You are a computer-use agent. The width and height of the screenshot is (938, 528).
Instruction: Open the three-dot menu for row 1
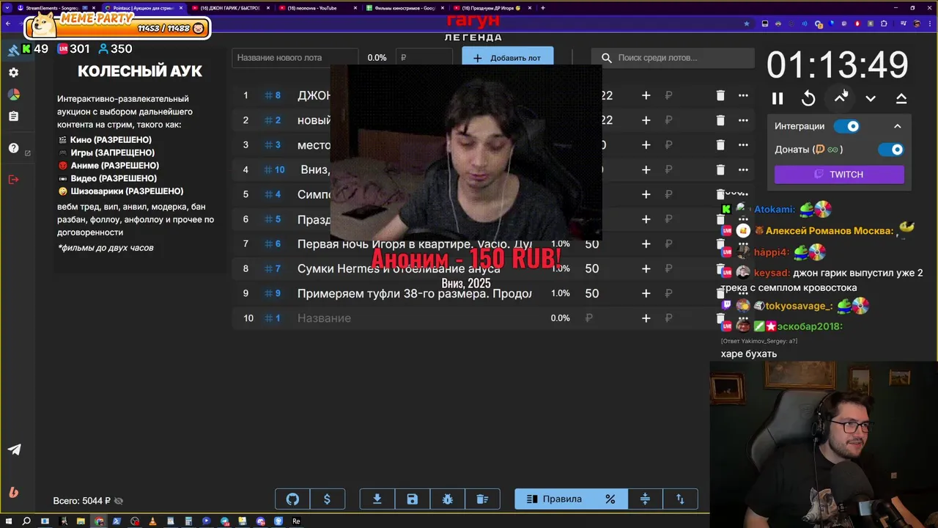(743, 95)
